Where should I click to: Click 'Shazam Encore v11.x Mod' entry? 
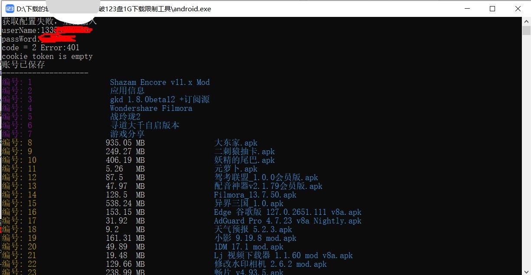tap(160, 82)
